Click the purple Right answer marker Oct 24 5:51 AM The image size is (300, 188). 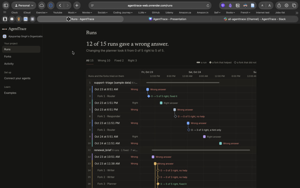click(204, 137)
